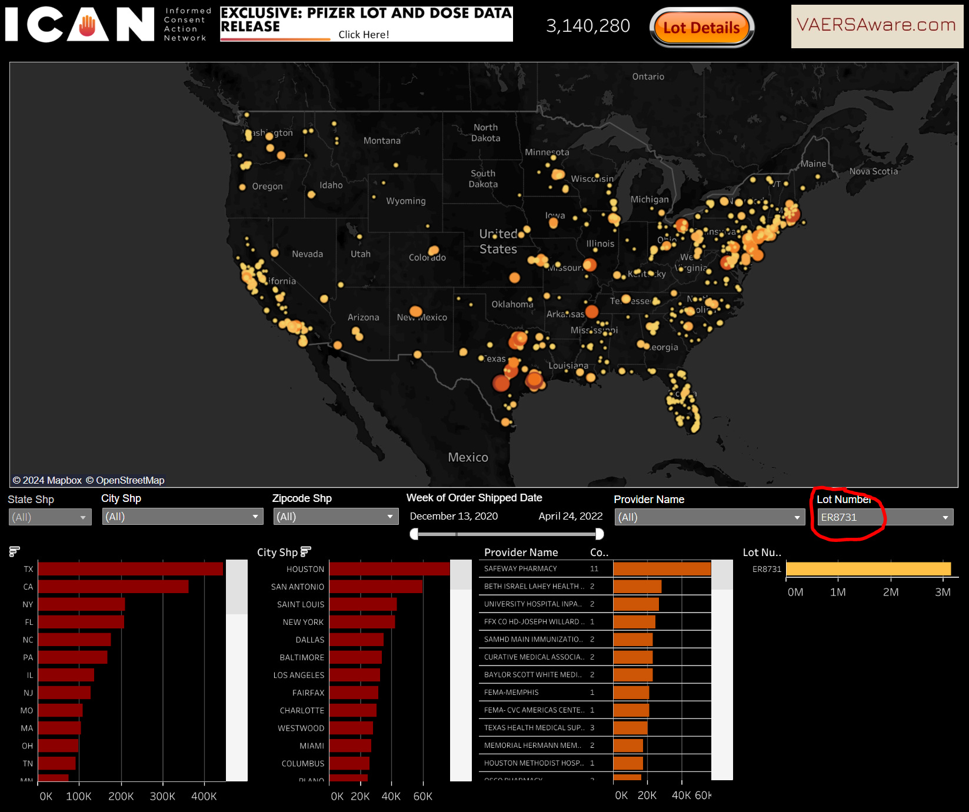
Task: Select UNIVERSITY HOSPITAL INPA provider row
Action: 595,604
